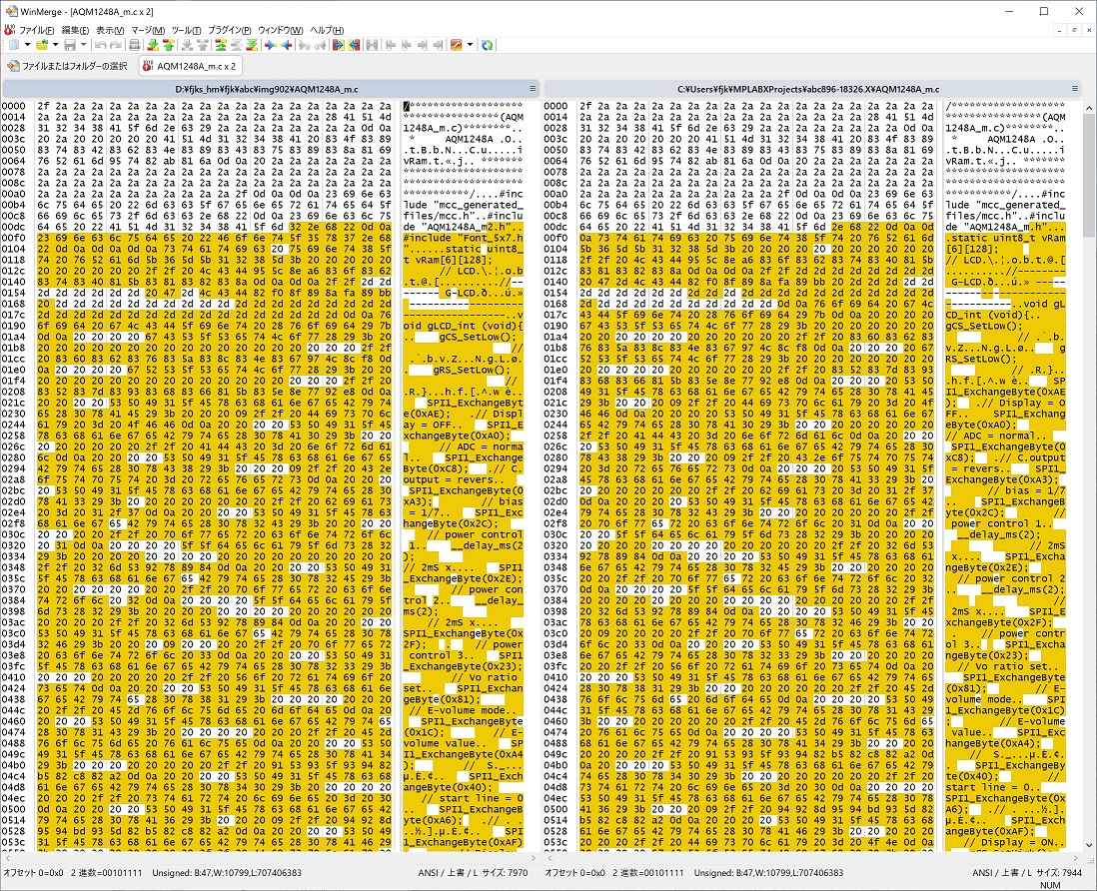Click the right pane horizontal scrollbar
1097x891 pixels.
[x=812, y=858]
